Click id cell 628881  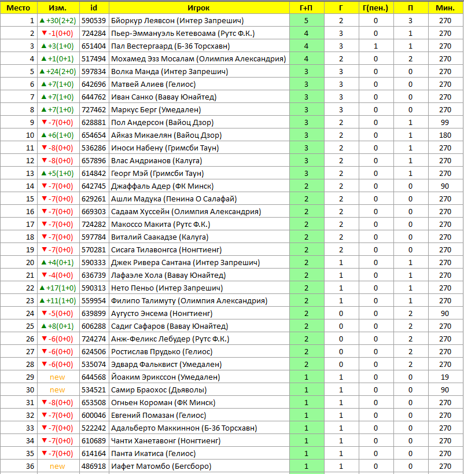click(x=94, y=122)
